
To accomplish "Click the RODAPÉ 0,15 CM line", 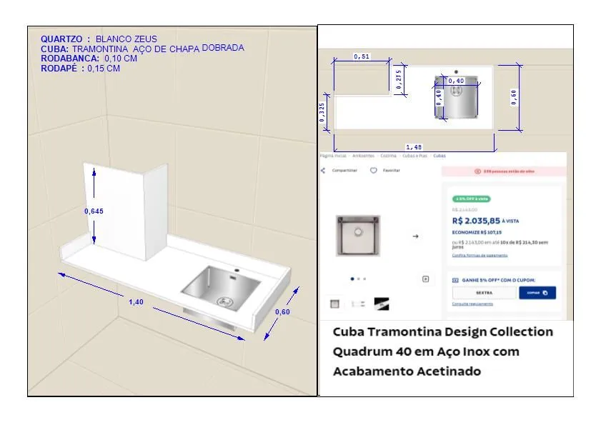I will (x=81, y=69).
